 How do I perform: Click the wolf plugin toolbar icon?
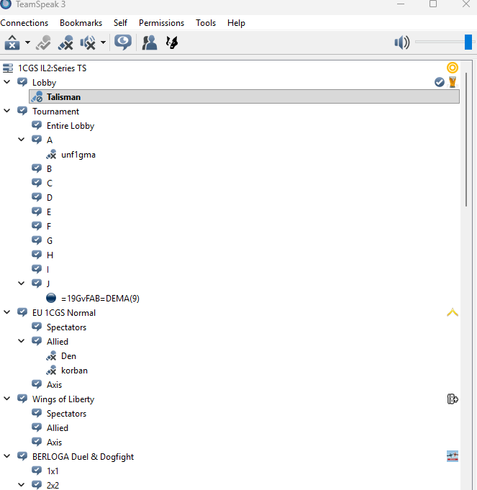pos(172,42)
